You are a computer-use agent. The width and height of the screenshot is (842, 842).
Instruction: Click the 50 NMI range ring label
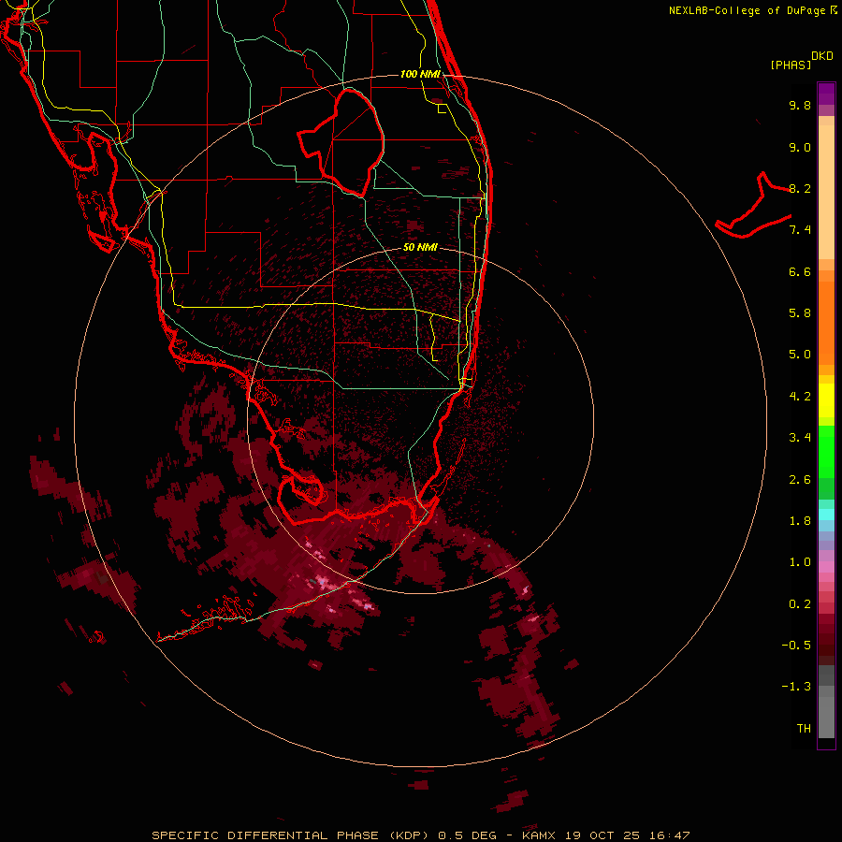(x=420, y=247)
